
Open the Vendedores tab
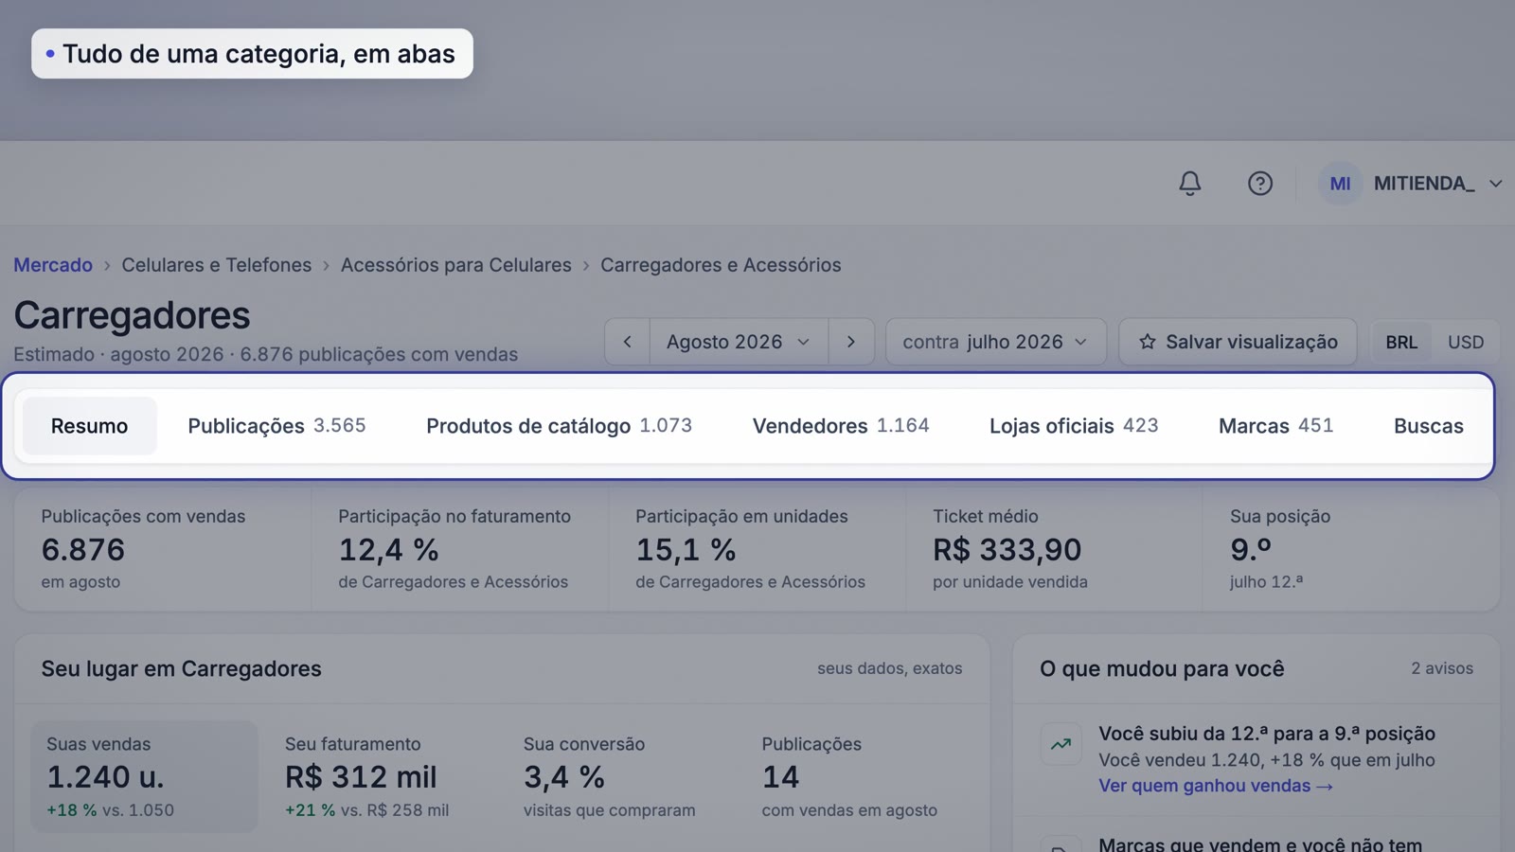pyautogui.click(x=841, y=426)
